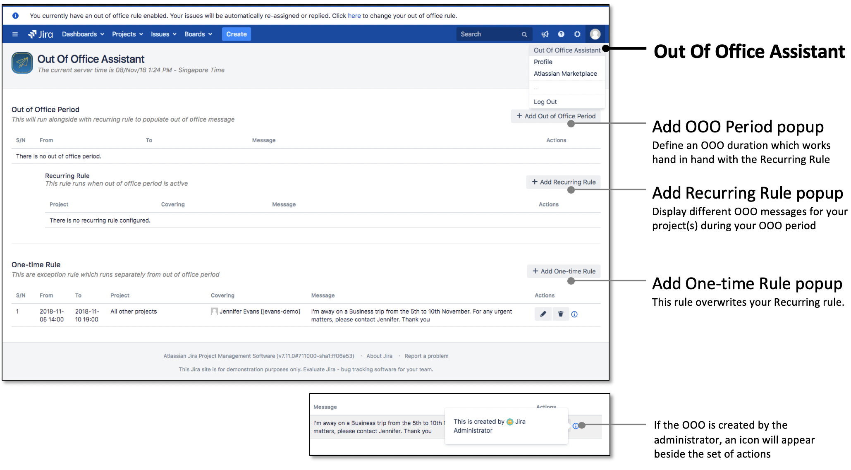The image size is (851, 470).
Task: Click the Search input field
Action: point(488,34)
